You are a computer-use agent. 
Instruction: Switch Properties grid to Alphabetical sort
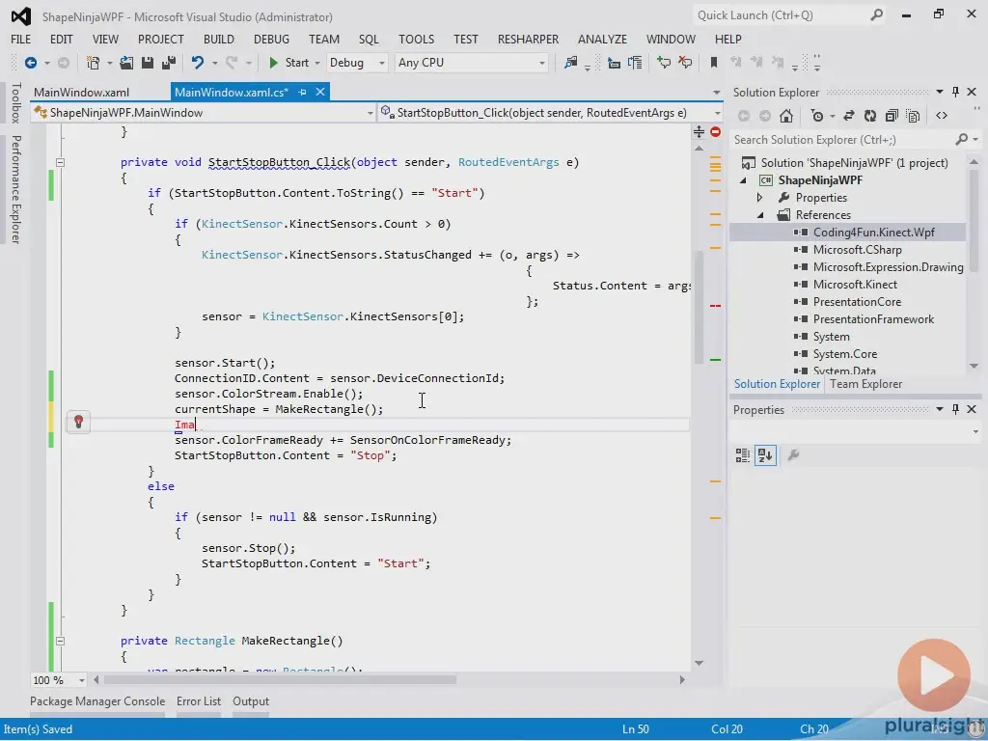tap(765, 455)
